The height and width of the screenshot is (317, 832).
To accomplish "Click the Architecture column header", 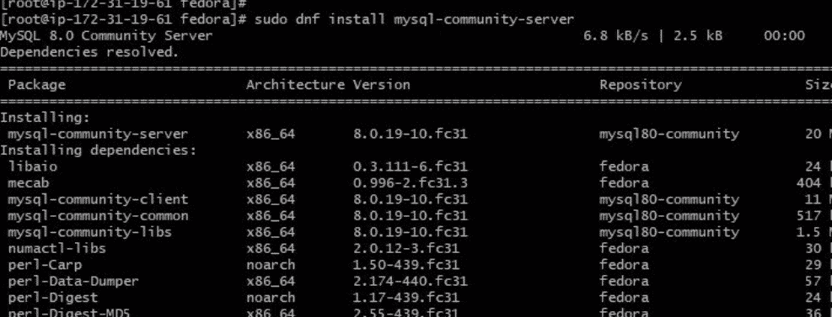I will pos(295,85).
